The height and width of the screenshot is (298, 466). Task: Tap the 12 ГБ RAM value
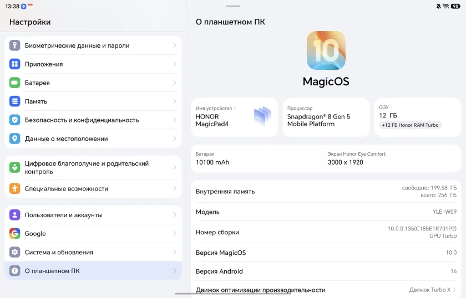(x=388, y=115)
